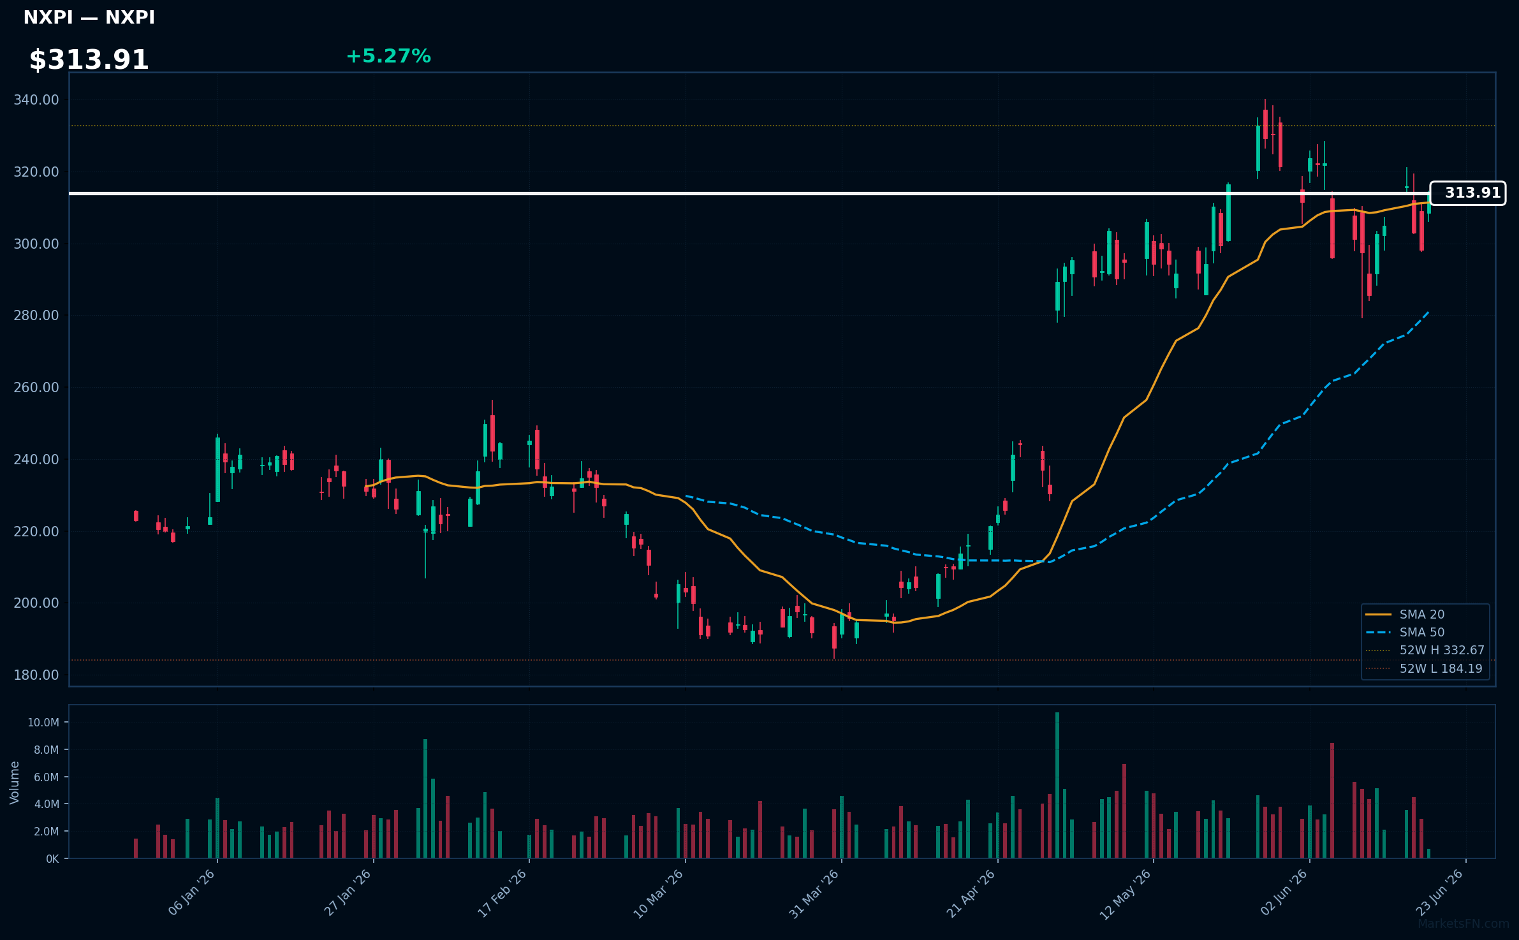Click the 240.00 price axis label

tap(36, 460)
